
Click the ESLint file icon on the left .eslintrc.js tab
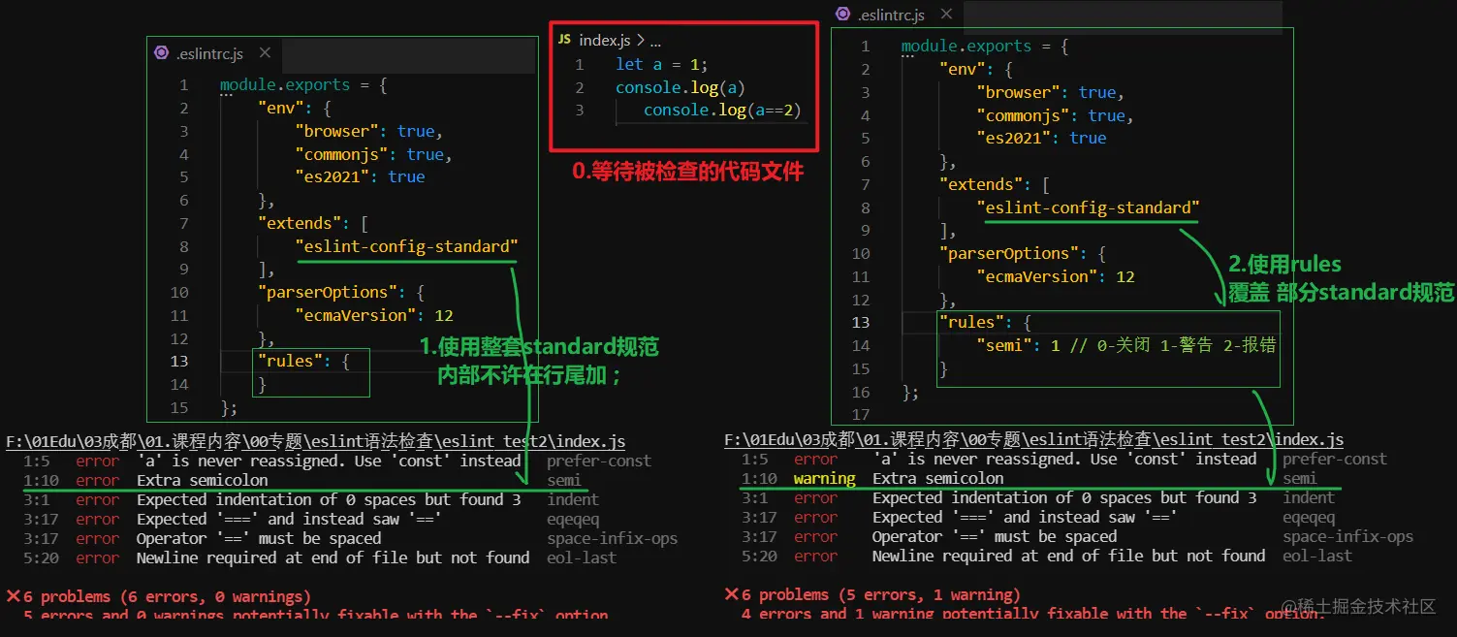tap(161, 53)
